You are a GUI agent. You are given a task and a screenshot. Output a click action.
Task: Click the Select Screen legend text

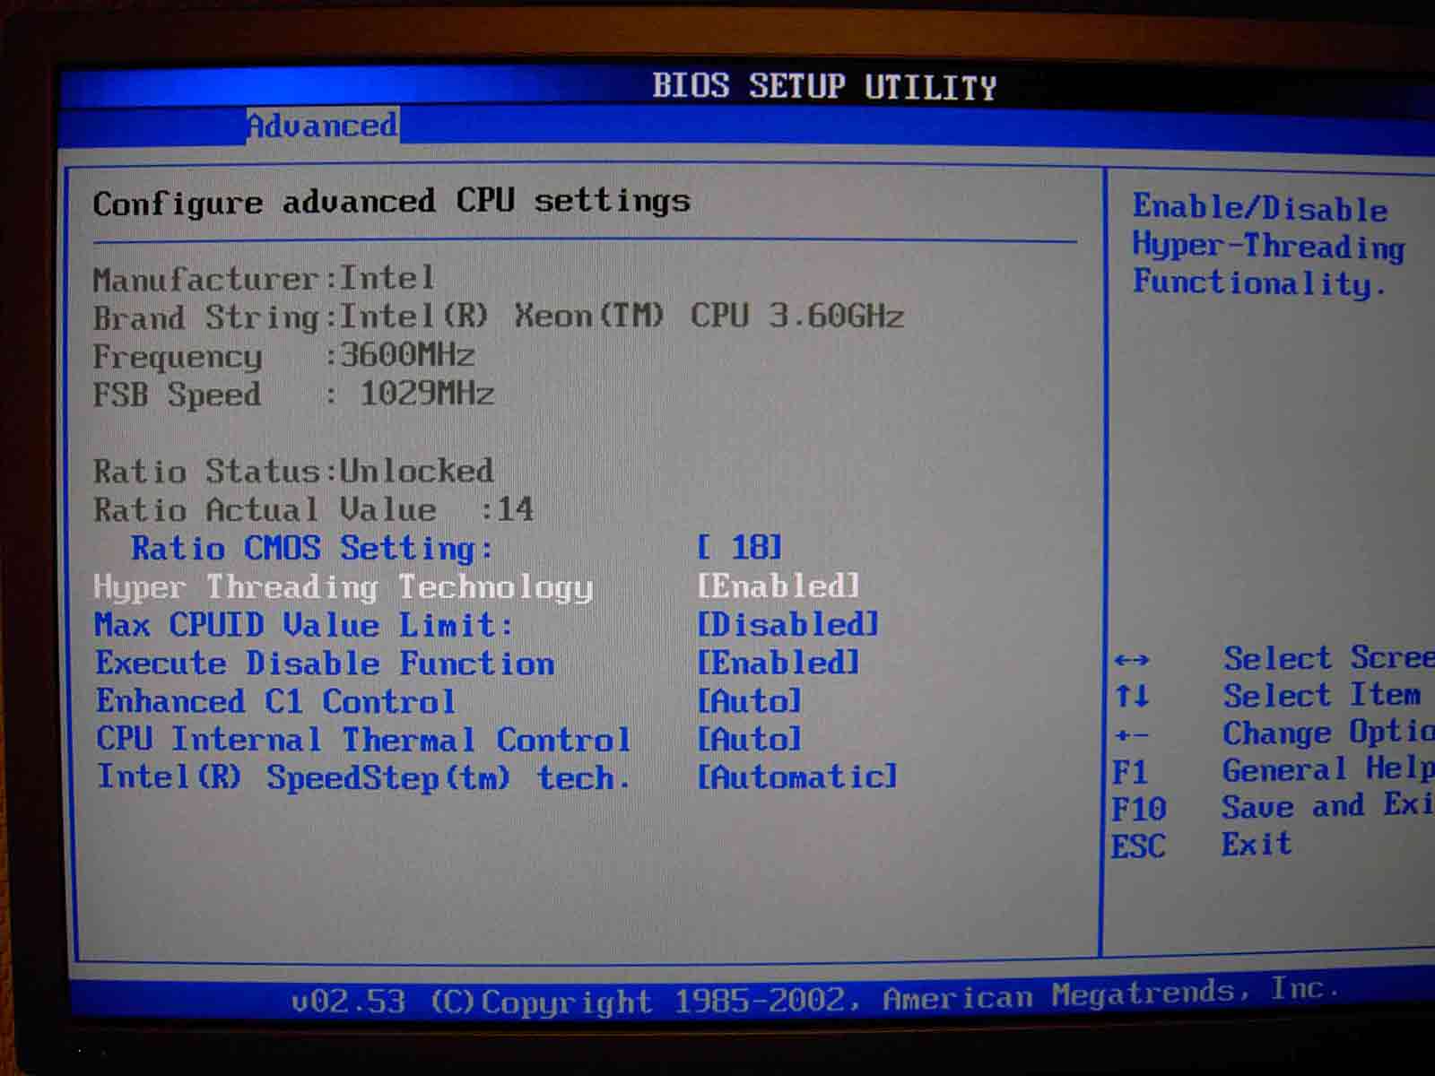(x=1329, y=658)
